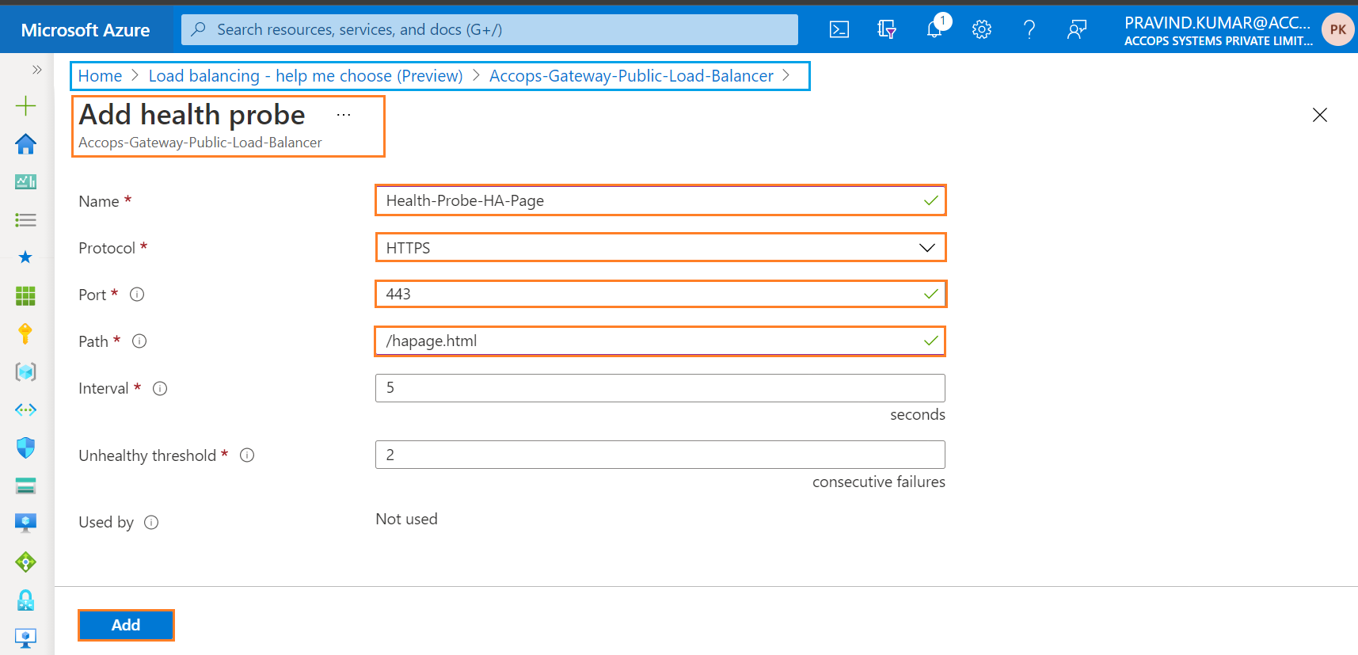The image size is (1358, 655).
Task: Click the search resources box
Action: coord(489,29)
